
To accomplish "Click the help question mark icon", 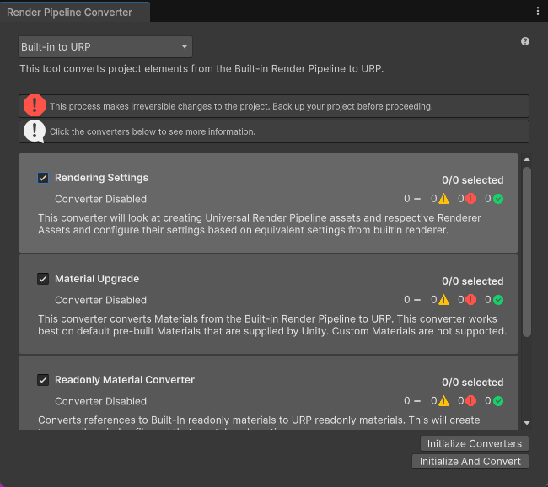I will 525,41.
